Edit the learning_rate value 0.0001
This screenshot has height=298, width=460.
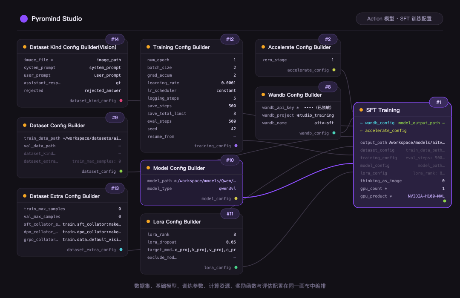(x=228, y=83)
